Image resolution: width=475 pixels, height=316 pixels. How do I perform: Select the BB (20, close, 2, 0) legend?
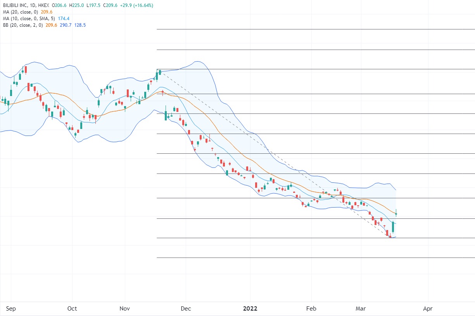(x=21, y=25)
